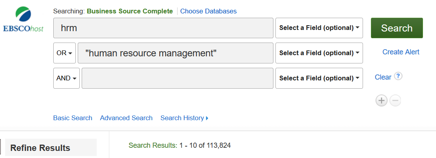Click the empty third search field
Image resolution: width=436 pixels, height=158 pixels.
pyautogui.click(x=177, y=78)
